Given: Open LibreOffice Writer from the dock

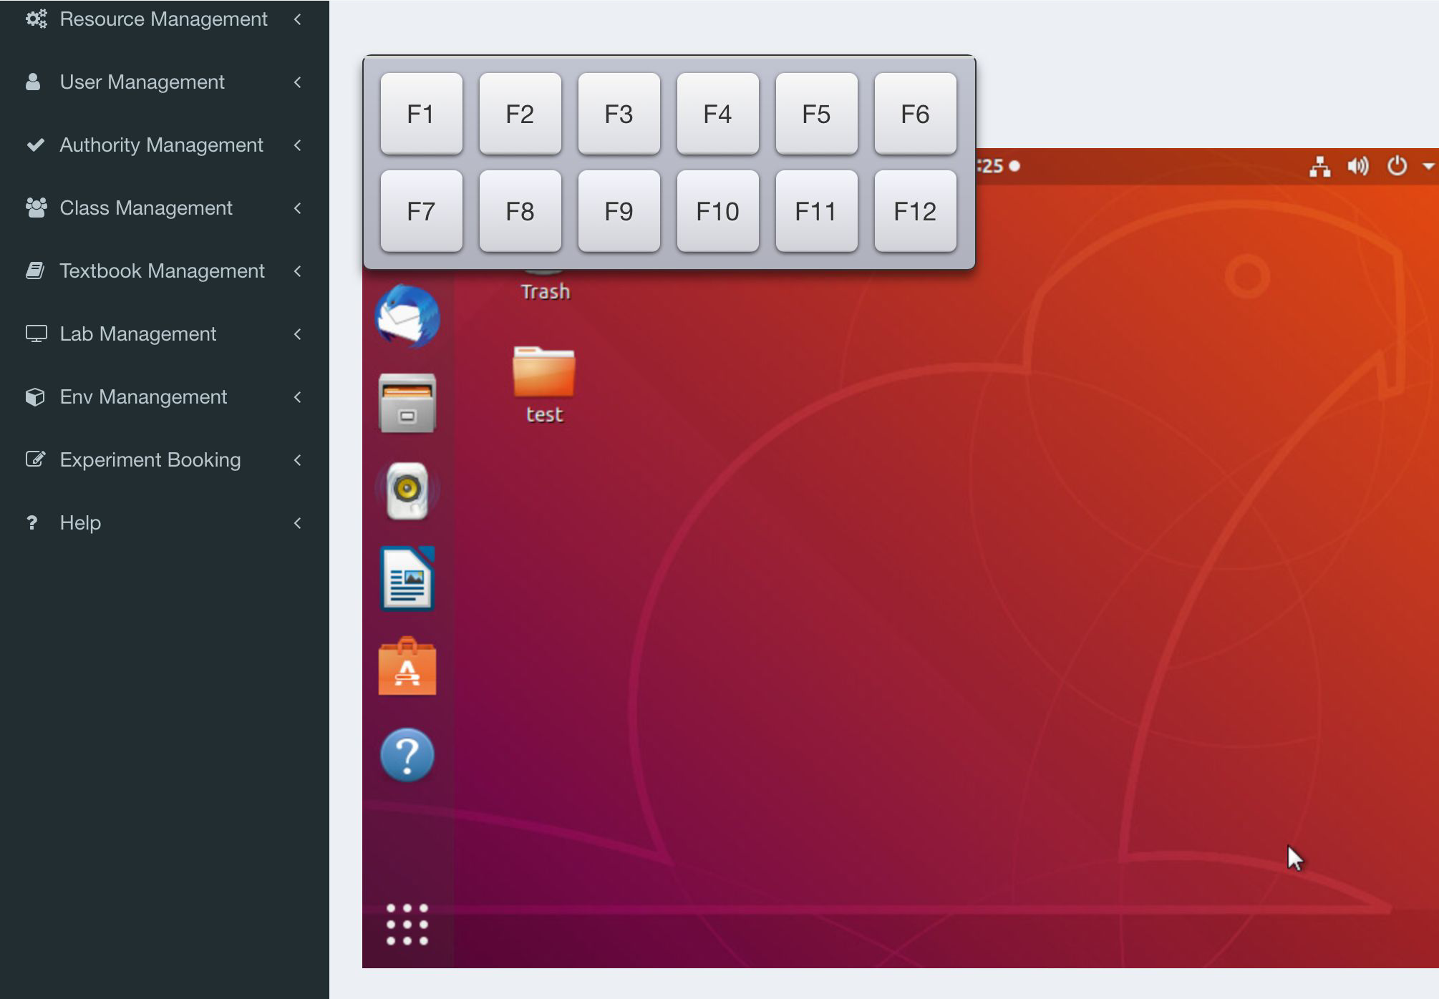Looking at the screenshot, I should [x=407, y=578].
